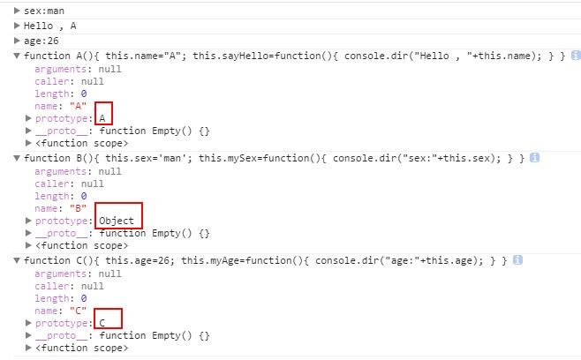Expand __proto__ under function B
The image size is (581, 360).
click(28, 233)
